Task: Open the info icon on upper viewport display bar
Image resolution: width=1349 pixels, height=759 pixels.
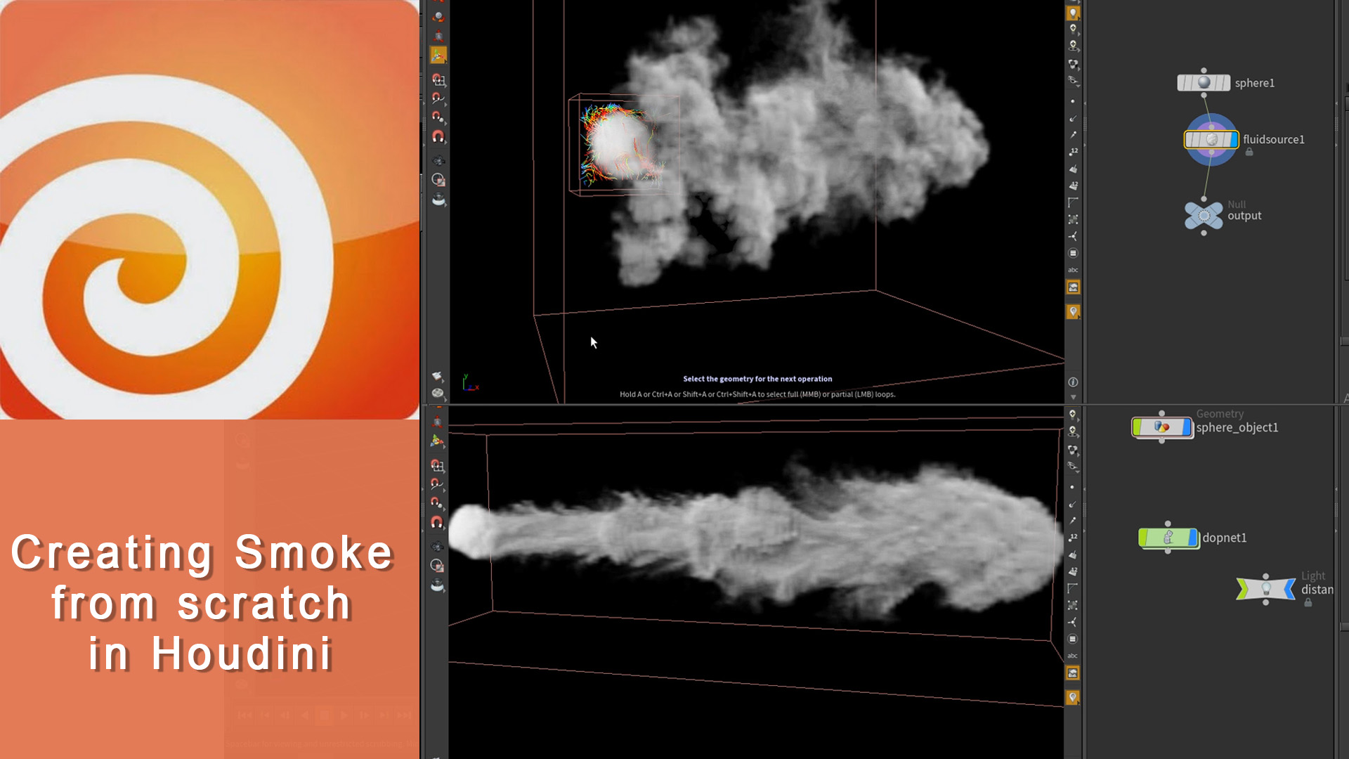Action: point(1073,382)
